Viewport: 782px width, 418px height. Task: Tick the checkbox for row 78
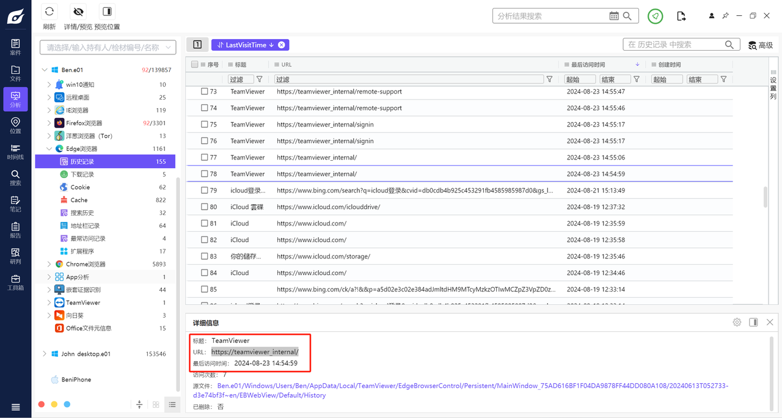(x=205, y=174)
